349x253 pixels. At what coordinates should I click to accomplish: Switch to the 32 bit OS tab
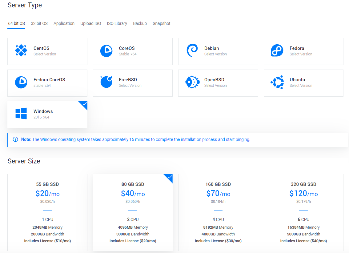pyautogui.click(x=39, y=24)
